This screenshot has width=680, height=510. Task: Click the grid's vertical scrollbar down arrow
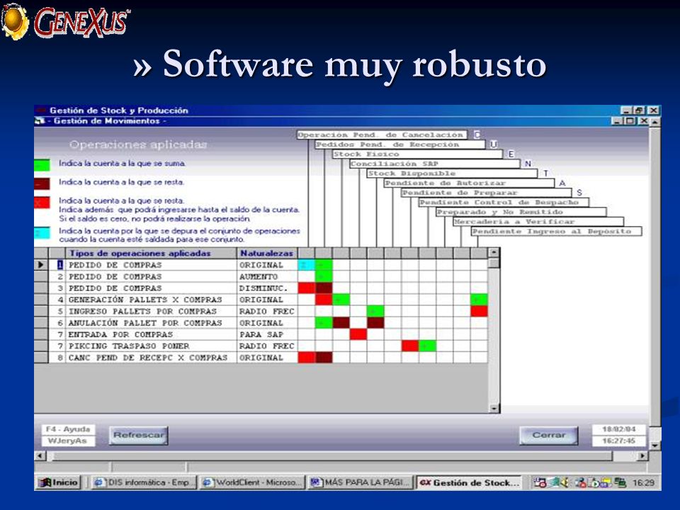tap(494, 408)
